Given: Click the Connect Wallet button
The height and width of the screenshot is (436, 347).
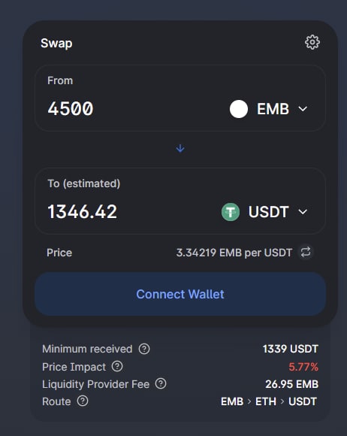Looking at the screenshot, I should [x=180, y=294].
